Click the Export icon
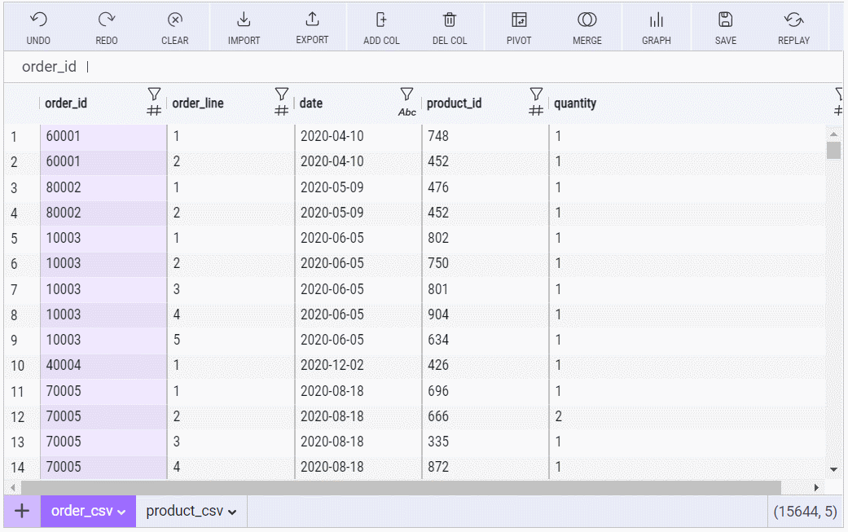Viewport: 848px width, 532px height. 312,20
